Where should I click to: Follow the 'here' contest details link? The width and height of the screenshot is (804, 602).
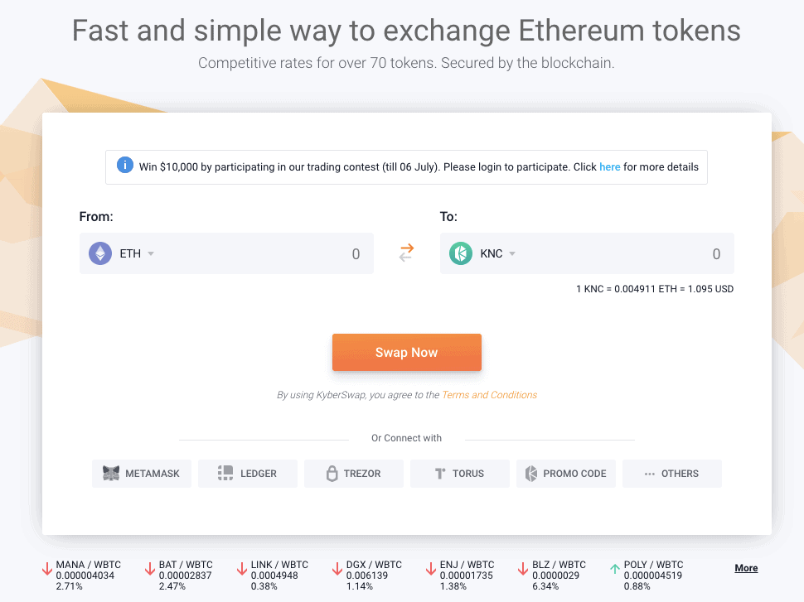(610, 167)
